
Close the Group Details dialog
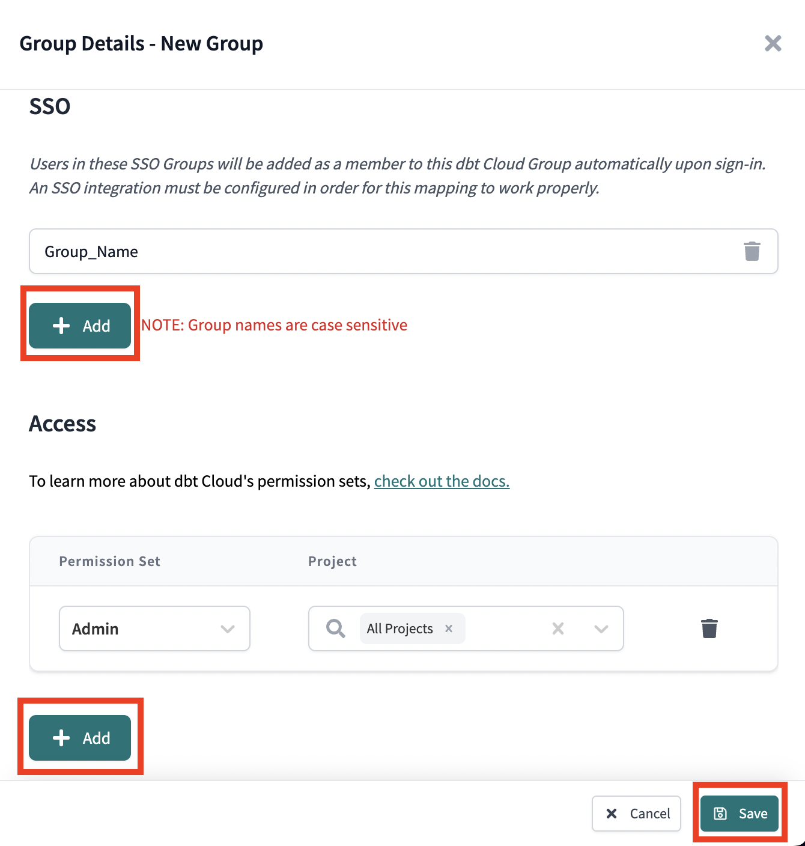pos(773,43)
